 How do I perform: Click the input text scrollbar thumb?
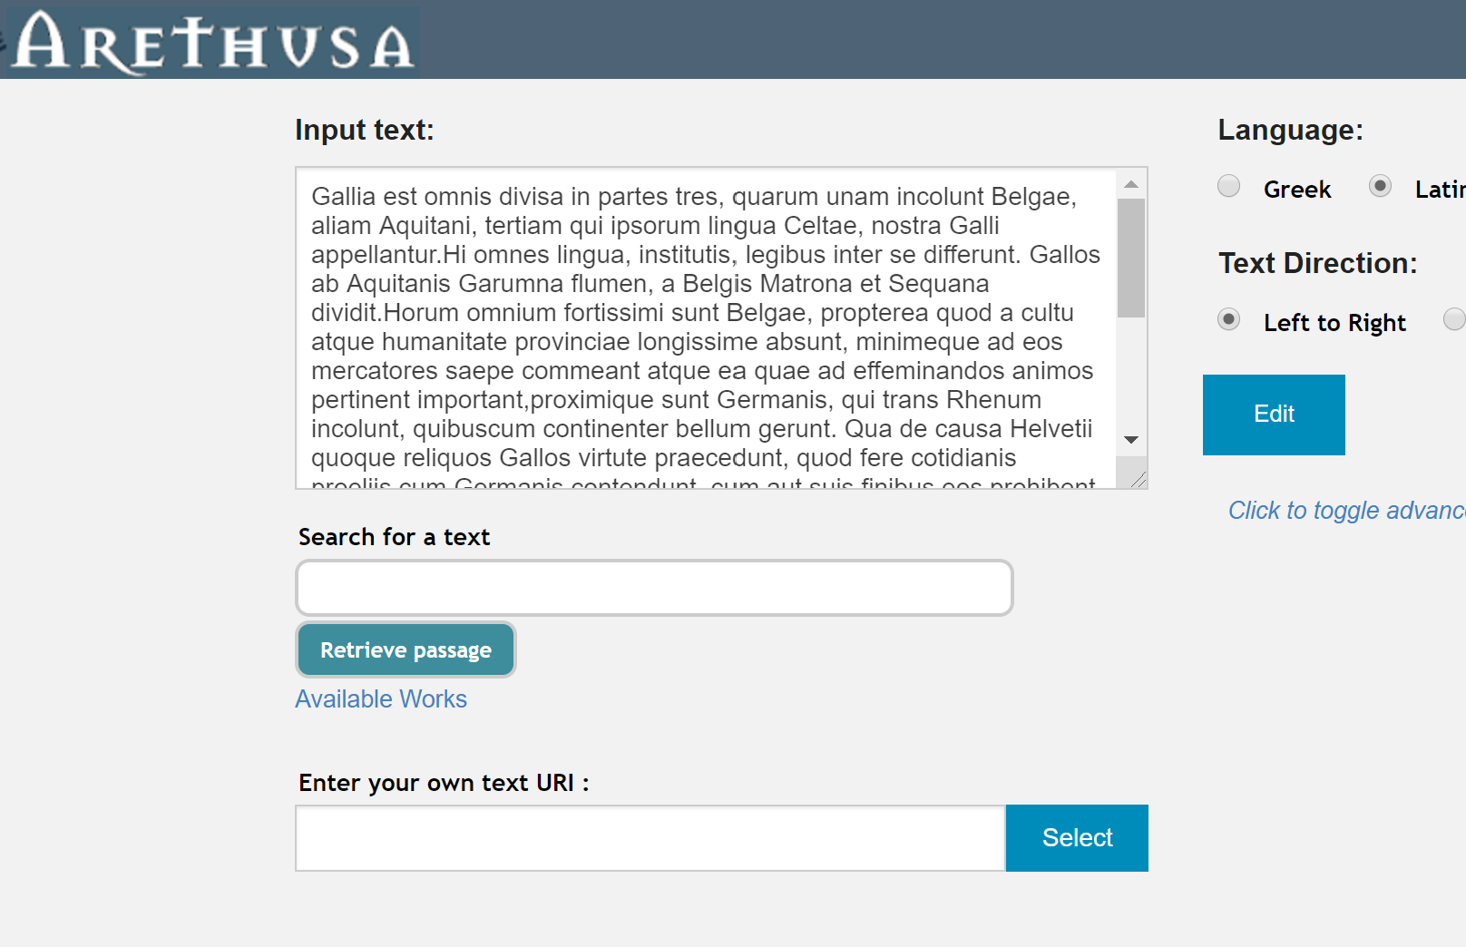[x=1131, y=259]
